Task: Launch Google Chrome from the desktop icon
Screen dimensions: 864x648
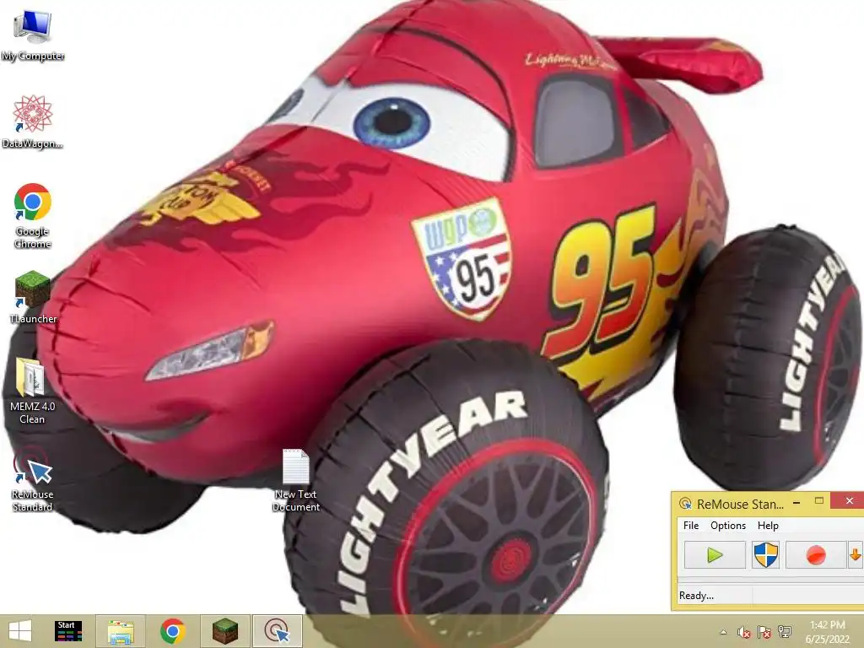Action: [33, 215]
